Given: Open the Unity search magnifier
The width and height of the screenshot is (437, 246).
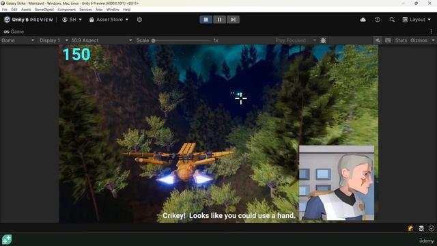Looking at the screenshot, I should click(392, 20).
